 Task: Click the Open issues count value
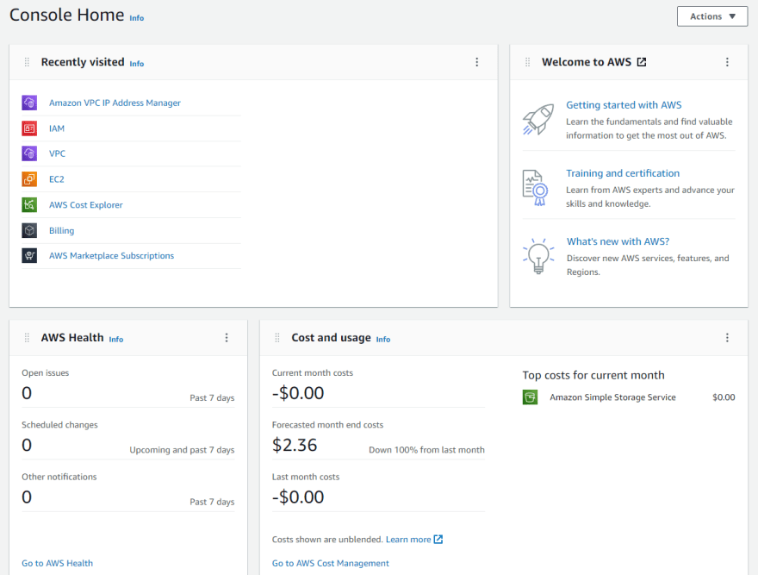(x=27, y=393)
